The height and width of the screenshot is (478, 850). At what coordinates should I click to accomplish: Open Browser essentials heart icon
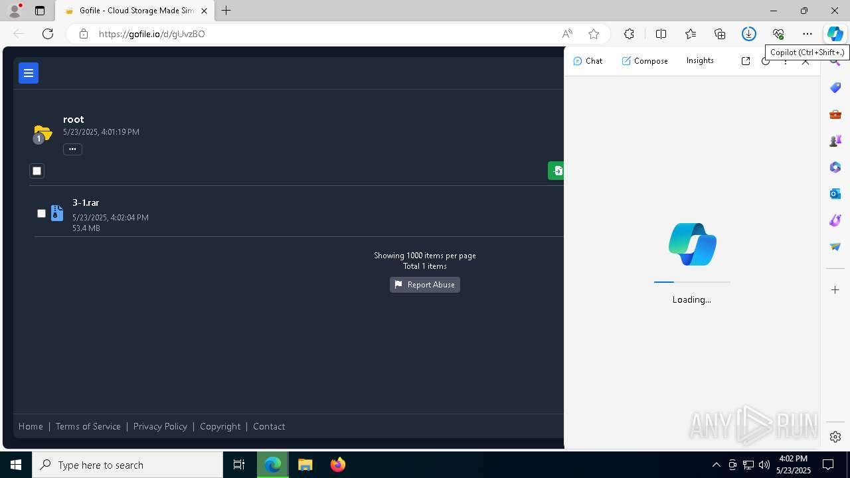coord(778,34)
